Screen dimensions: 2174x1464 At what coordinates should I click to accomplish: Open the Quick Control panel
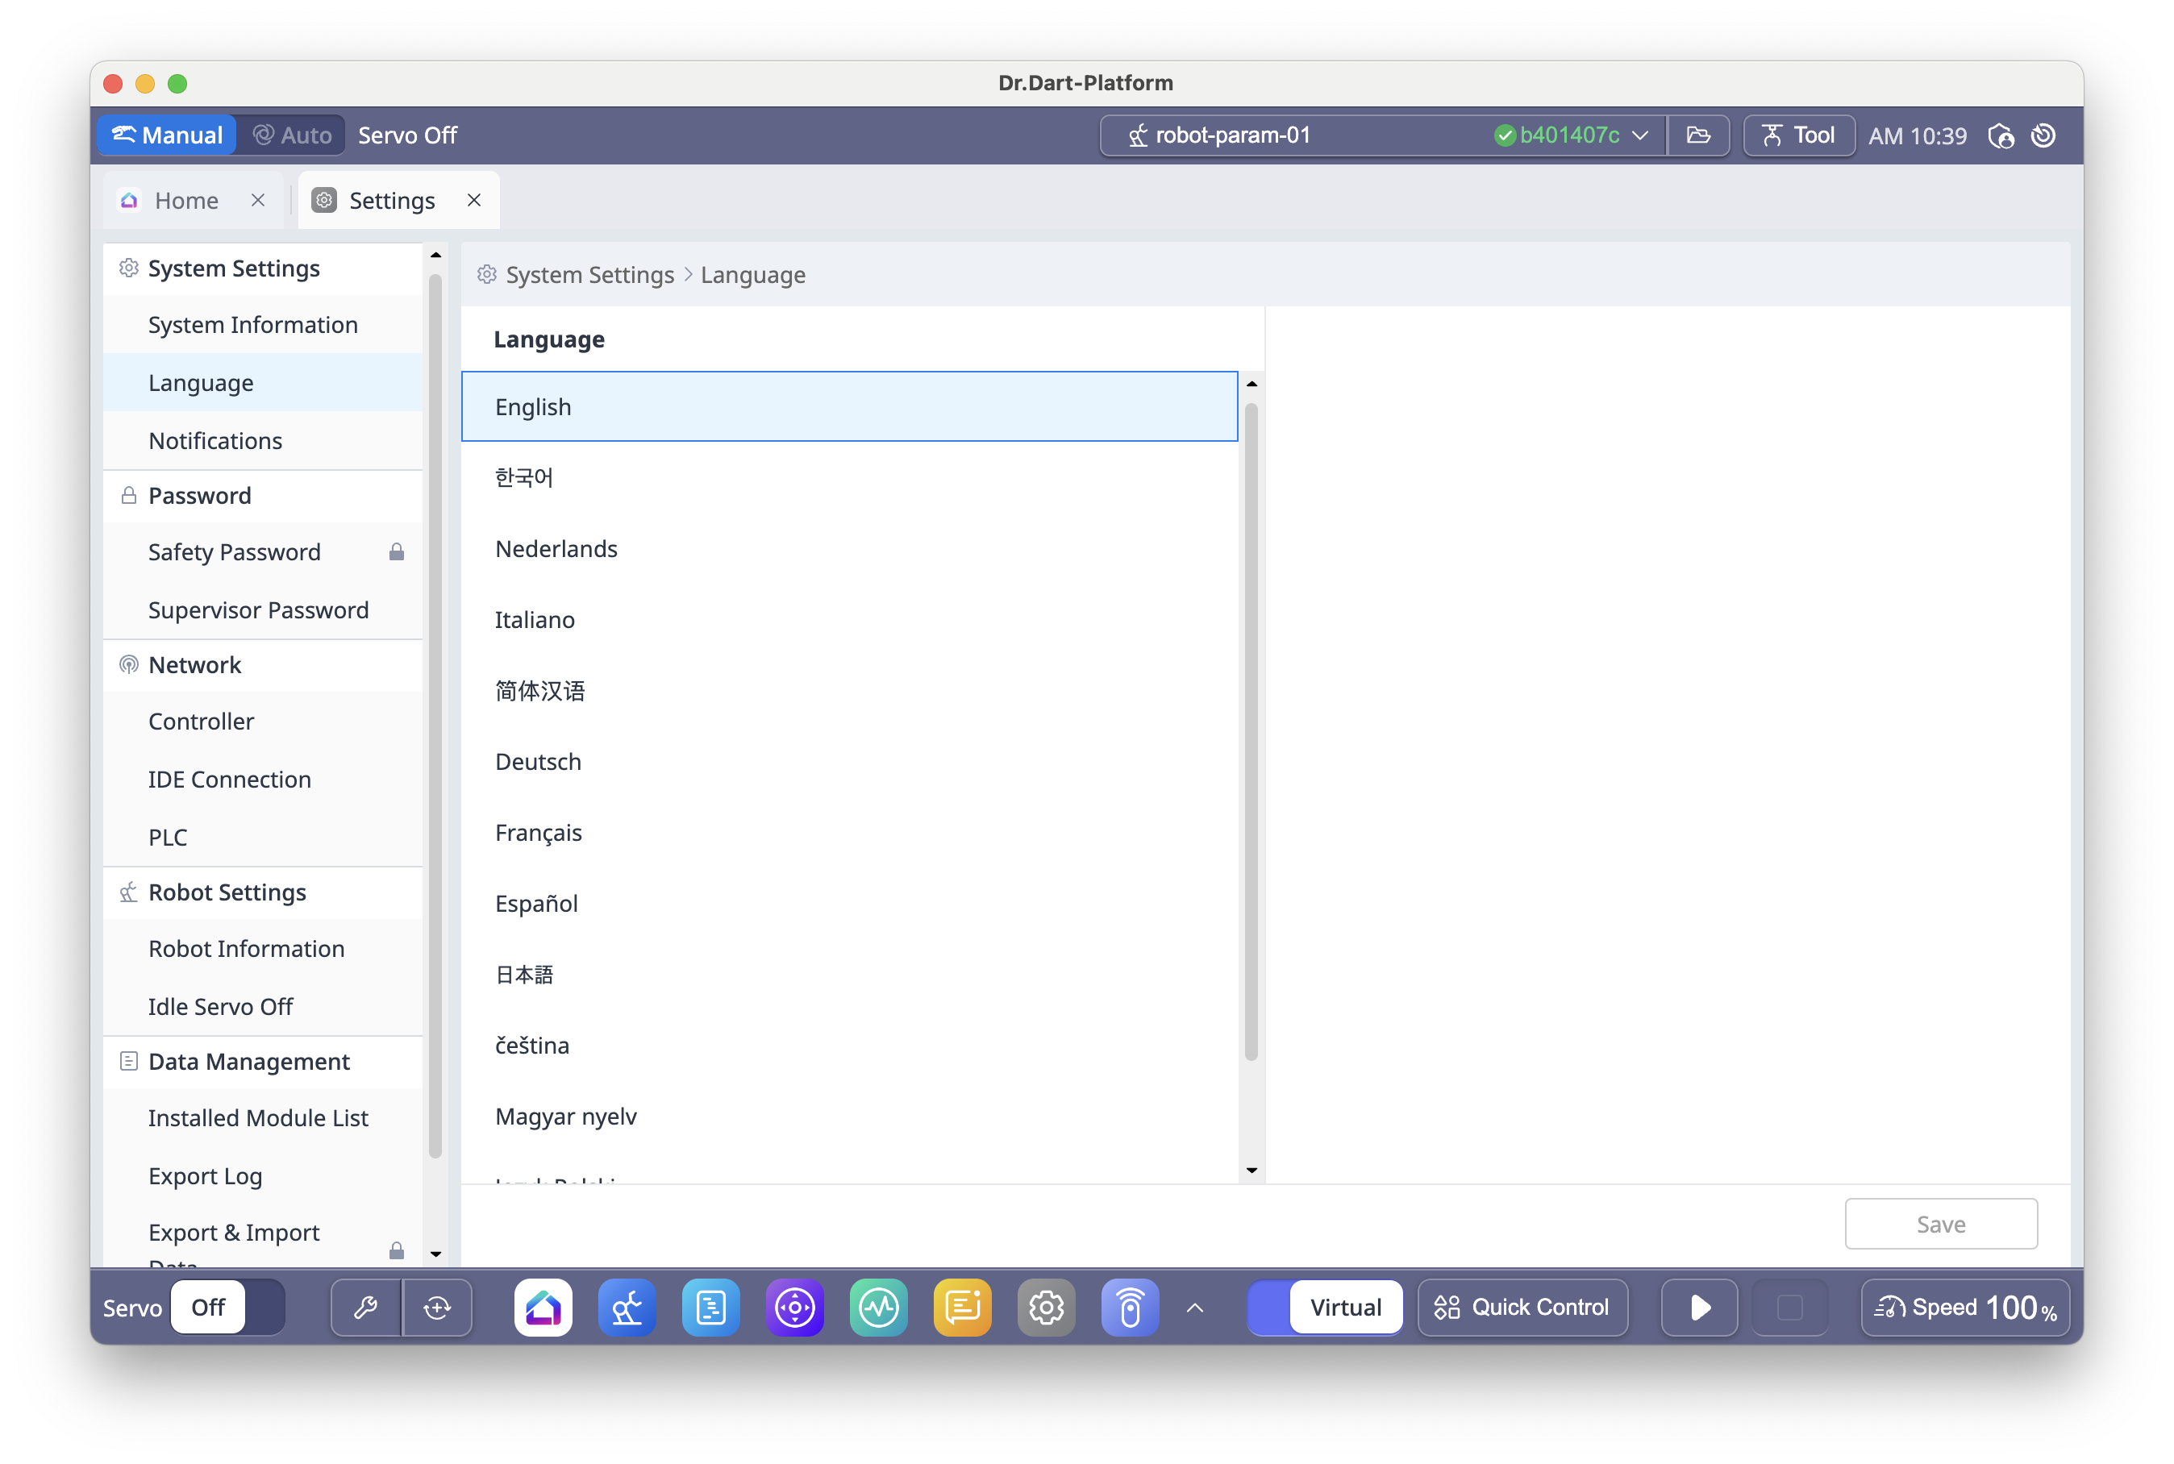click(1522, 1306)
